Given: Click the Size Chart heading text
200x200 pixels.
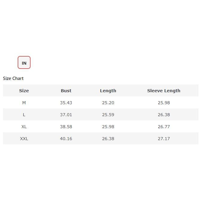Looking at the screenshot, I should coord(13,78).
